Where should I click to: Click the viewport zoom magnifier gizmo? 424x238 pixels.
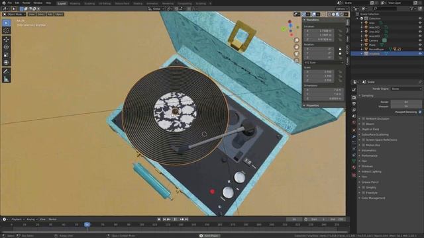[x=297, y=40]
